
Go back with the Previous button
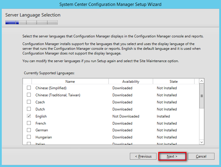tap(143, 156)
